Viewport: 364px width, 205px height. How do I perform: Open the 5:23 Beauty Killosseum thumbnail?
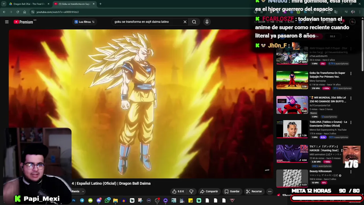coord(292,178)
